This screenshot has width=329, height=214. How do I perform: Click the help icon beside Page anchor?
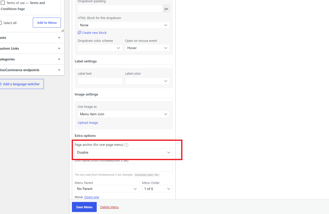click(x=126, y=145)
